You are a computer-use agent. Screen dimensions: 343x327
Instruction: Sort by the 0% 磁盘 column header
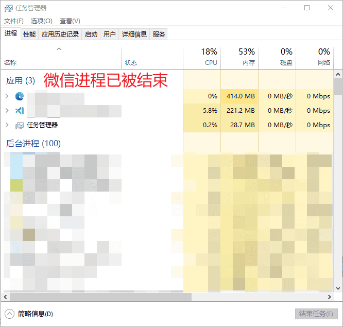pos(277,58)
